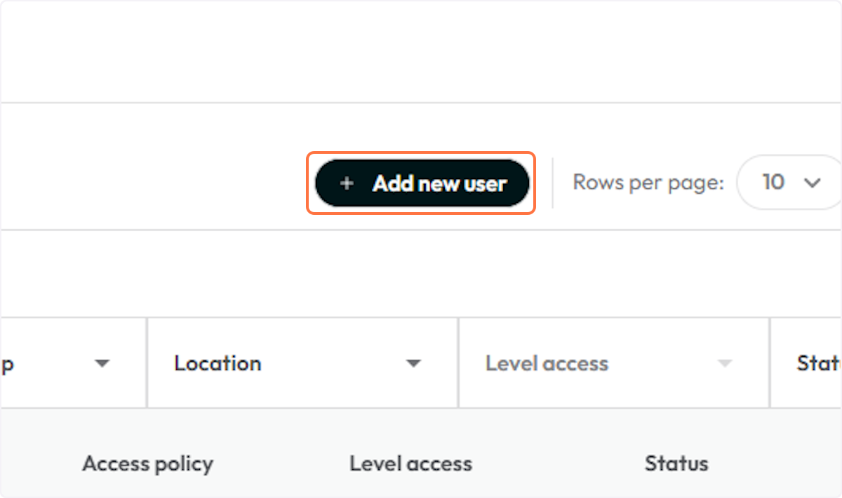Click the chevron next to 10
Viewport: 842px width, 498px height.
pos(813,183)
